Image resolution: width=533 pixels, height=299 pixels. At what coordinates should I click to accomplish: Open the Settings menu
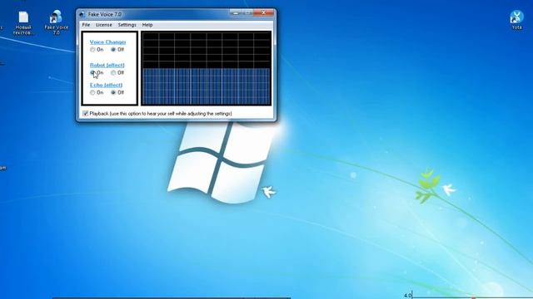[x=127, y=25]
